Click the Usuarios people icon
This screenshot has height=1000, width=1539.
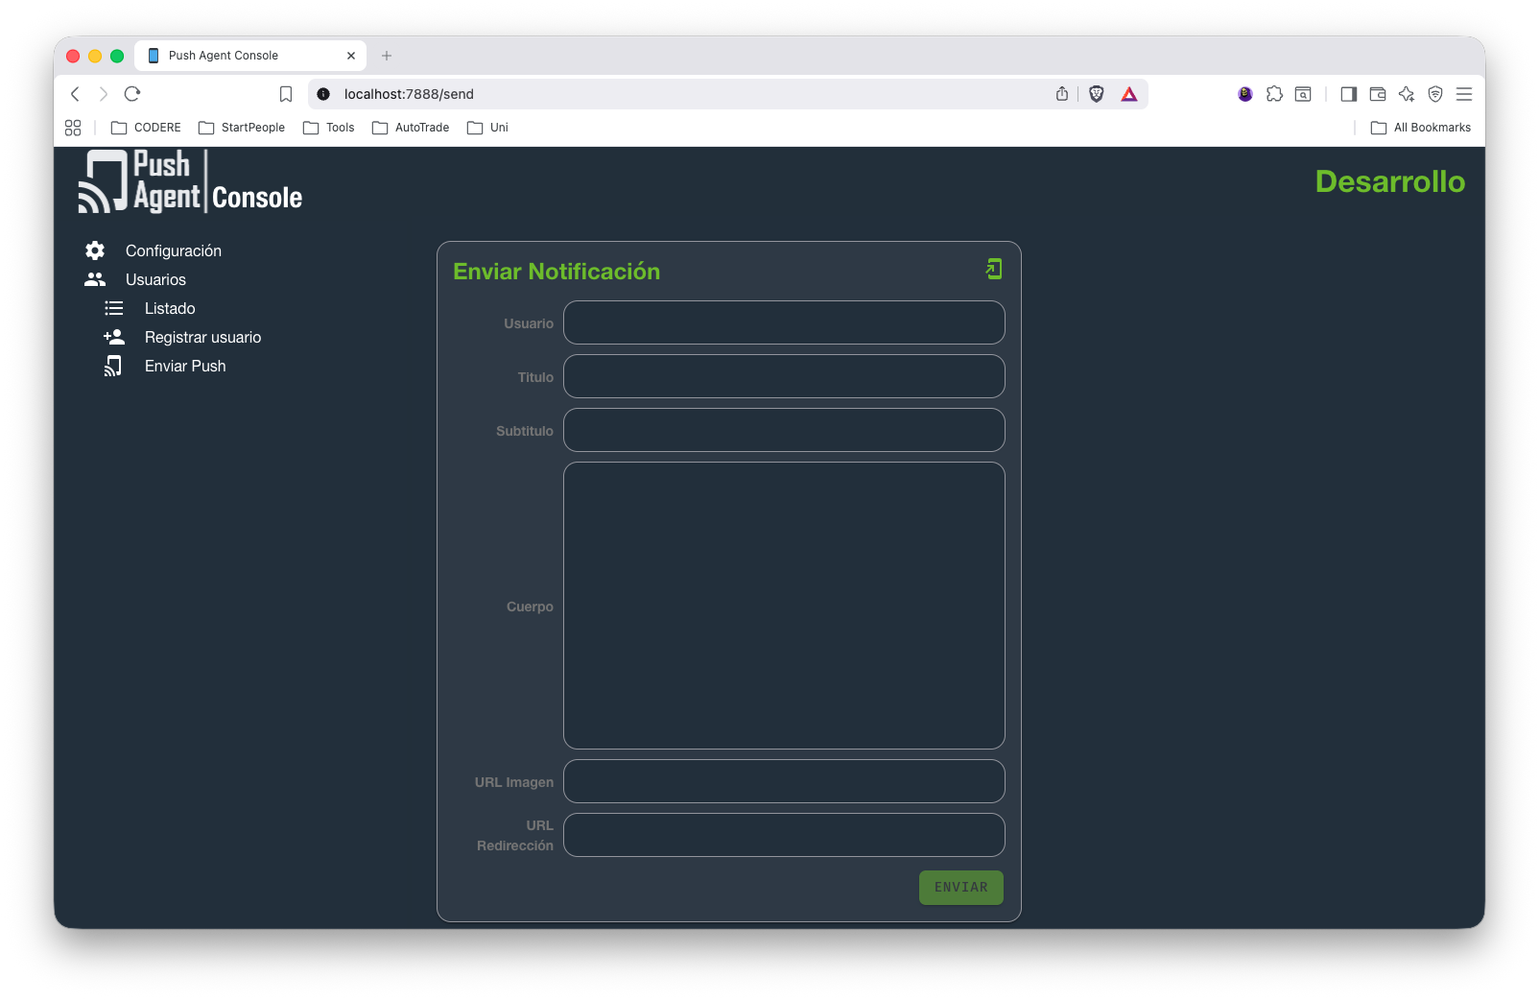[x=95, y=279]
